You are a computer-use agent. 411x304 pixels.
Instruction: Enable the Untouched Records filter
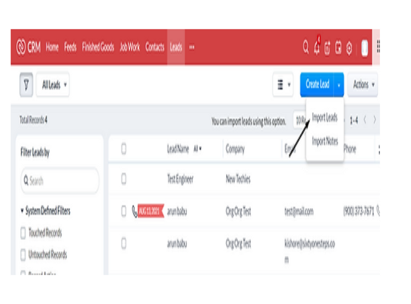[23, 254]
